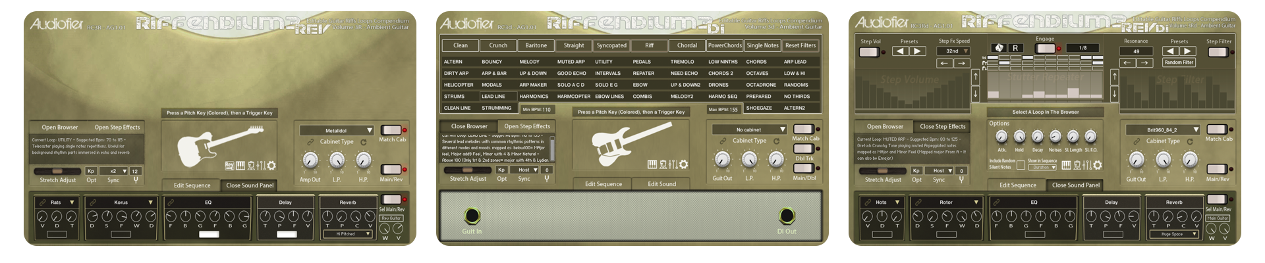
Task: Click Reset Filters button
Action: pos(801,45)
